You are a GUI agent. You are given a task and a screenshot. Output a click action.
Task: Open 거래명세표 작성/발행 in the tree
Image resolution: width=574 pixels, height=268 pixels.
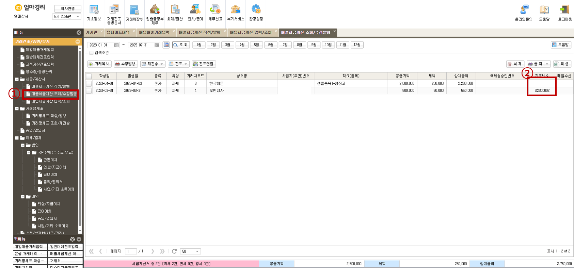pos(49,116)
